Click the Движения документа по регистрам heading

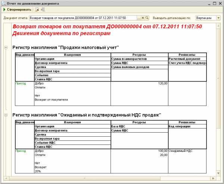[62, 34]
